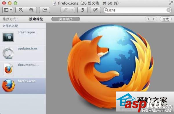Click the green zoom window button
This screenshot has height=114, width=174.
click(x=15, y=3)
